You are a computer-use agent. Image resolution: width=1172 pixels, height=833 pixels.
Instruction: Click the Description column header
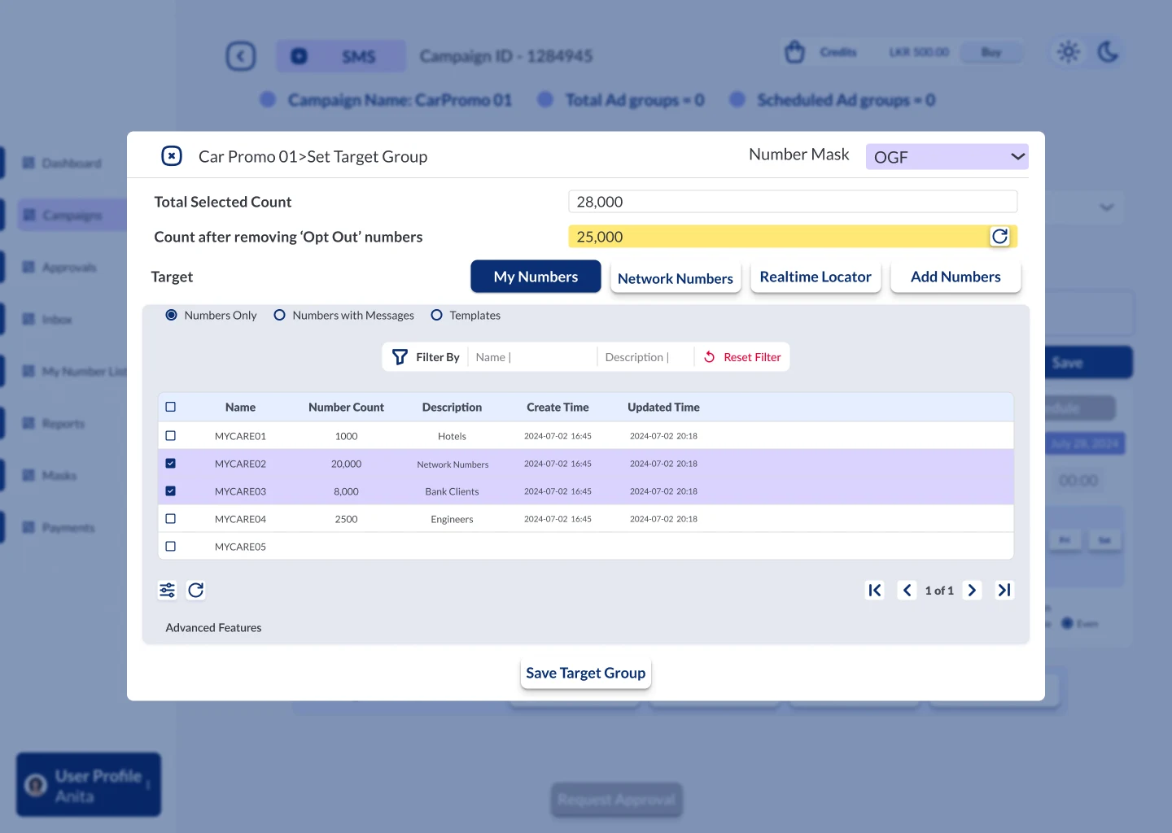[x=452, y=408]
